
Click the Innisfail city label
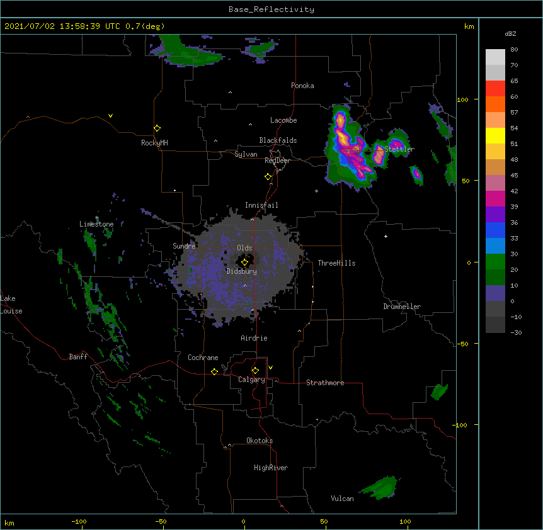click(x=261, y=205)
